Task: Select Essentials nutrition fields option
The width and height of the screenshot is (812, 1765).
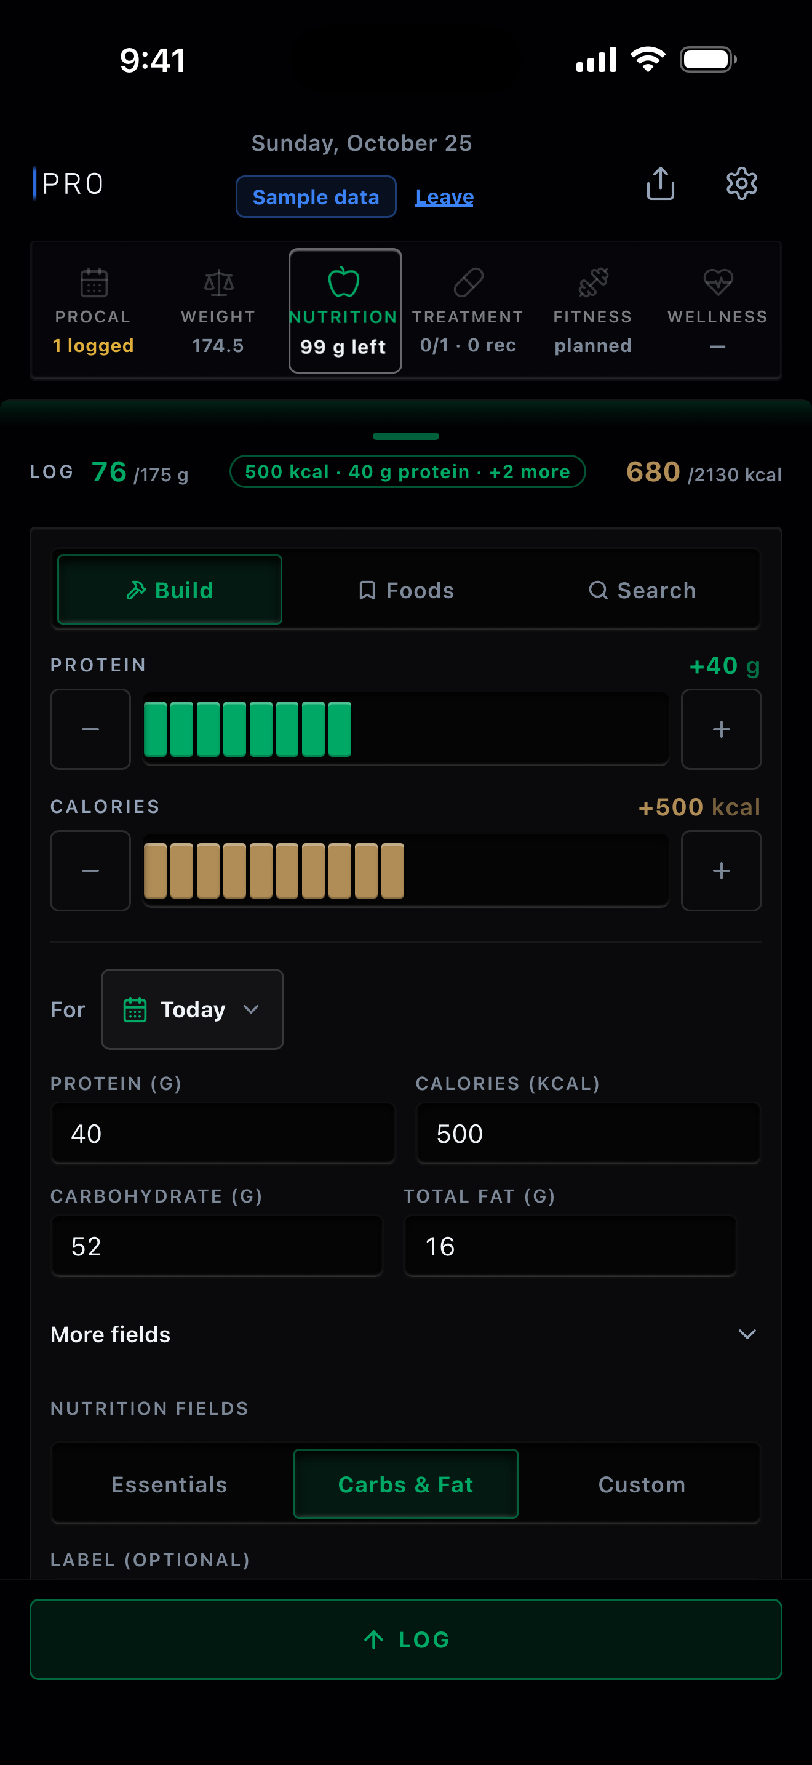Action: pos(170,1484)
